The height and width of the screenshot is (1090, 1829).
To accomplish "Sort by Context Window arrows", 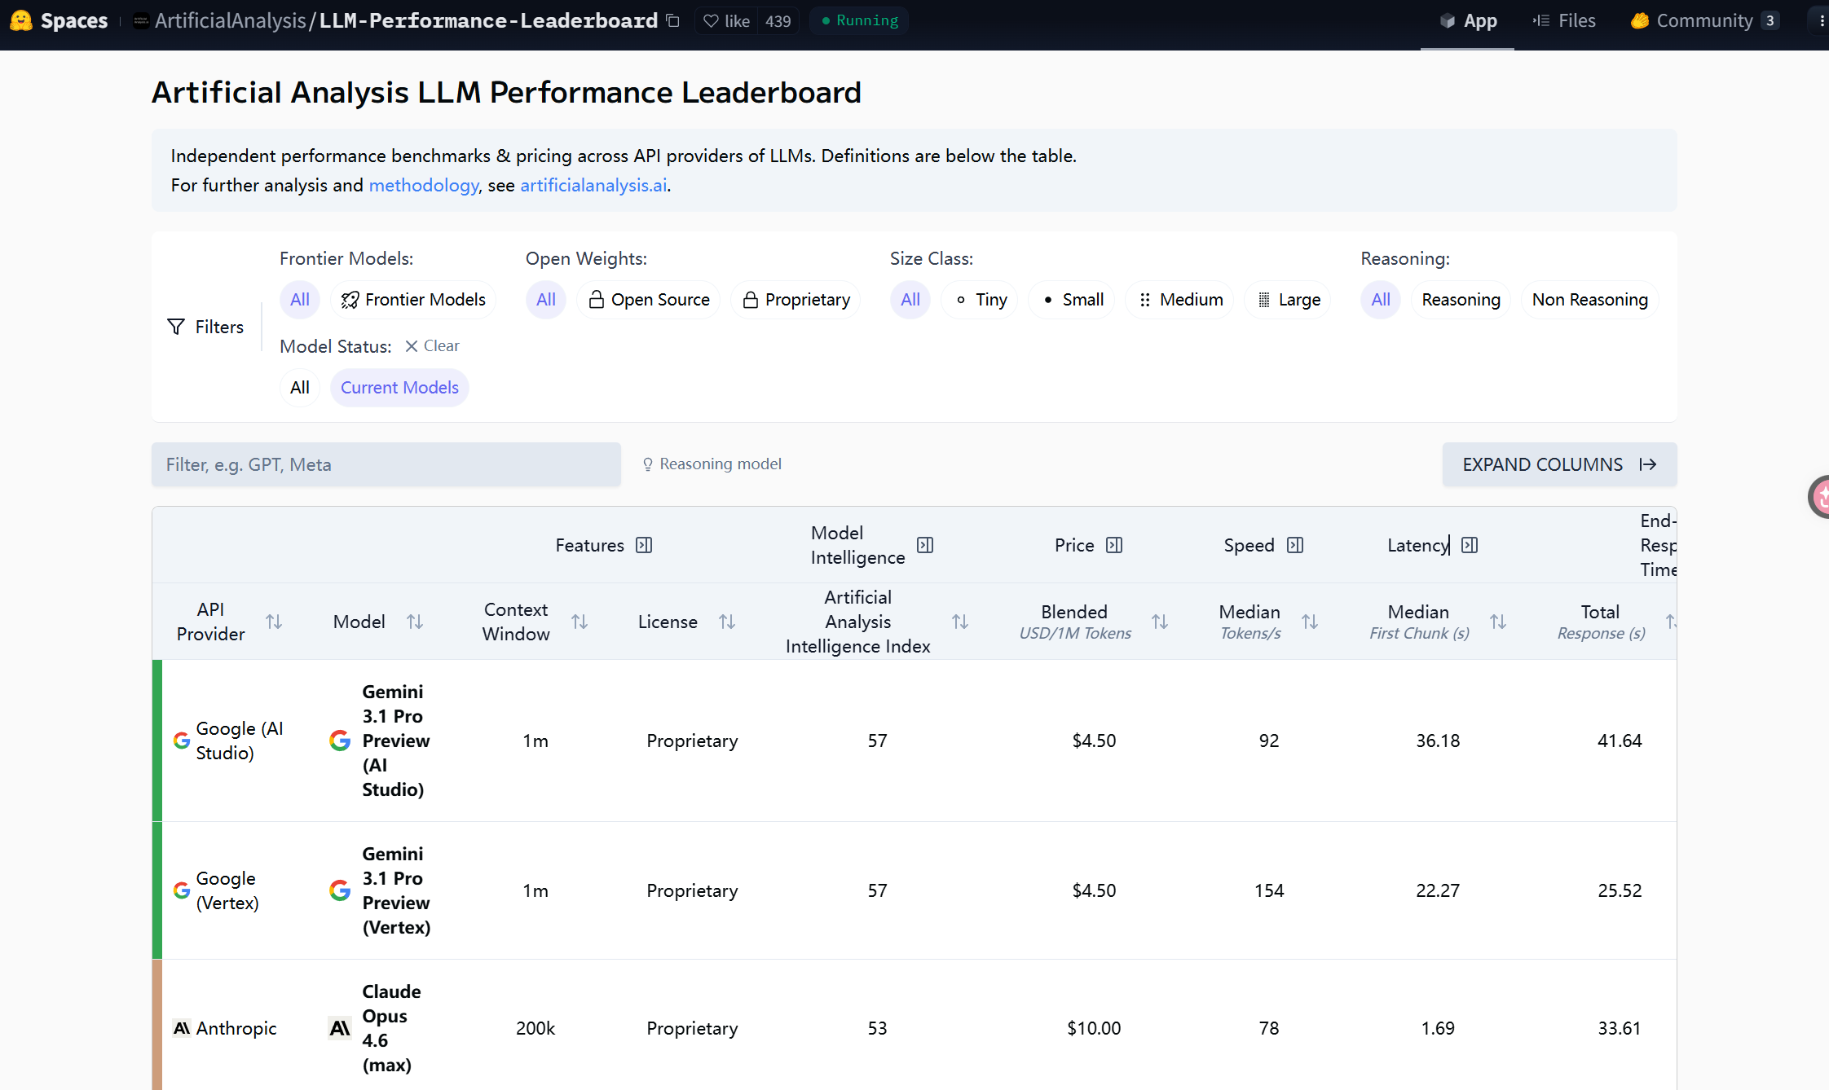I will [x=580, y=622].
